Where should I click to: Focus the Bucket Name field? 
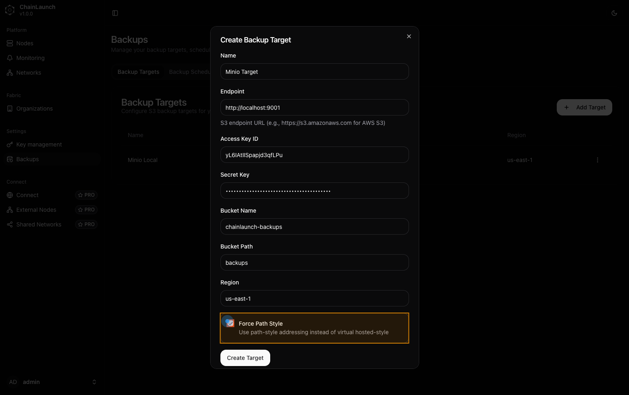click(x=314, y=227)
